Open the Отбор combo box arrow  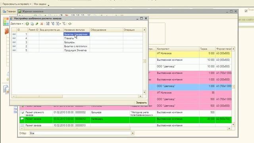133,133
